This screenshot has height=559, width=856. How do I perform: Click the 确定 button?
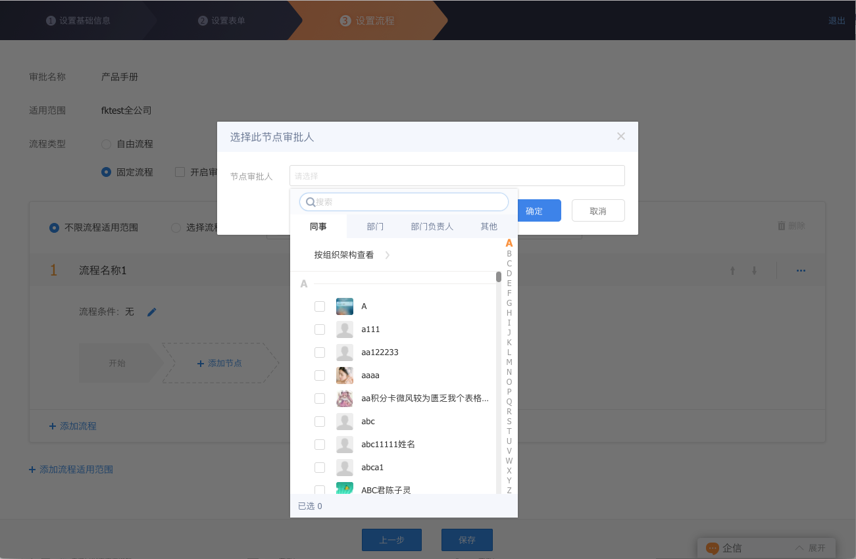[x=534, y=210]
